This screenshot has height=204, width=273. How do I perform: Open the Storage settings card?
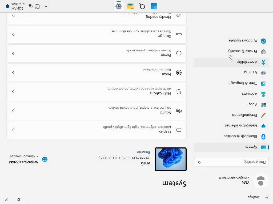[97, 34]
